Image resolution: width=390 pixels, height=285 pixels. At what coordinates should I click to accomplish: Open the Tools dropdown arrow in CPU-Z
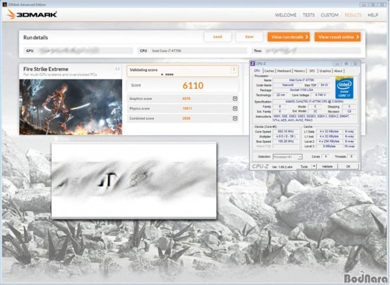pyautogui.click(x=314, y=166)
